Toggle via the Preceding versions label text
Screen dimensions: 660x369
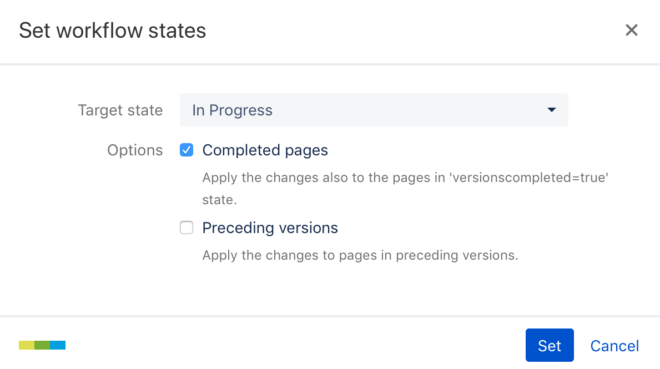click(270, 228)
